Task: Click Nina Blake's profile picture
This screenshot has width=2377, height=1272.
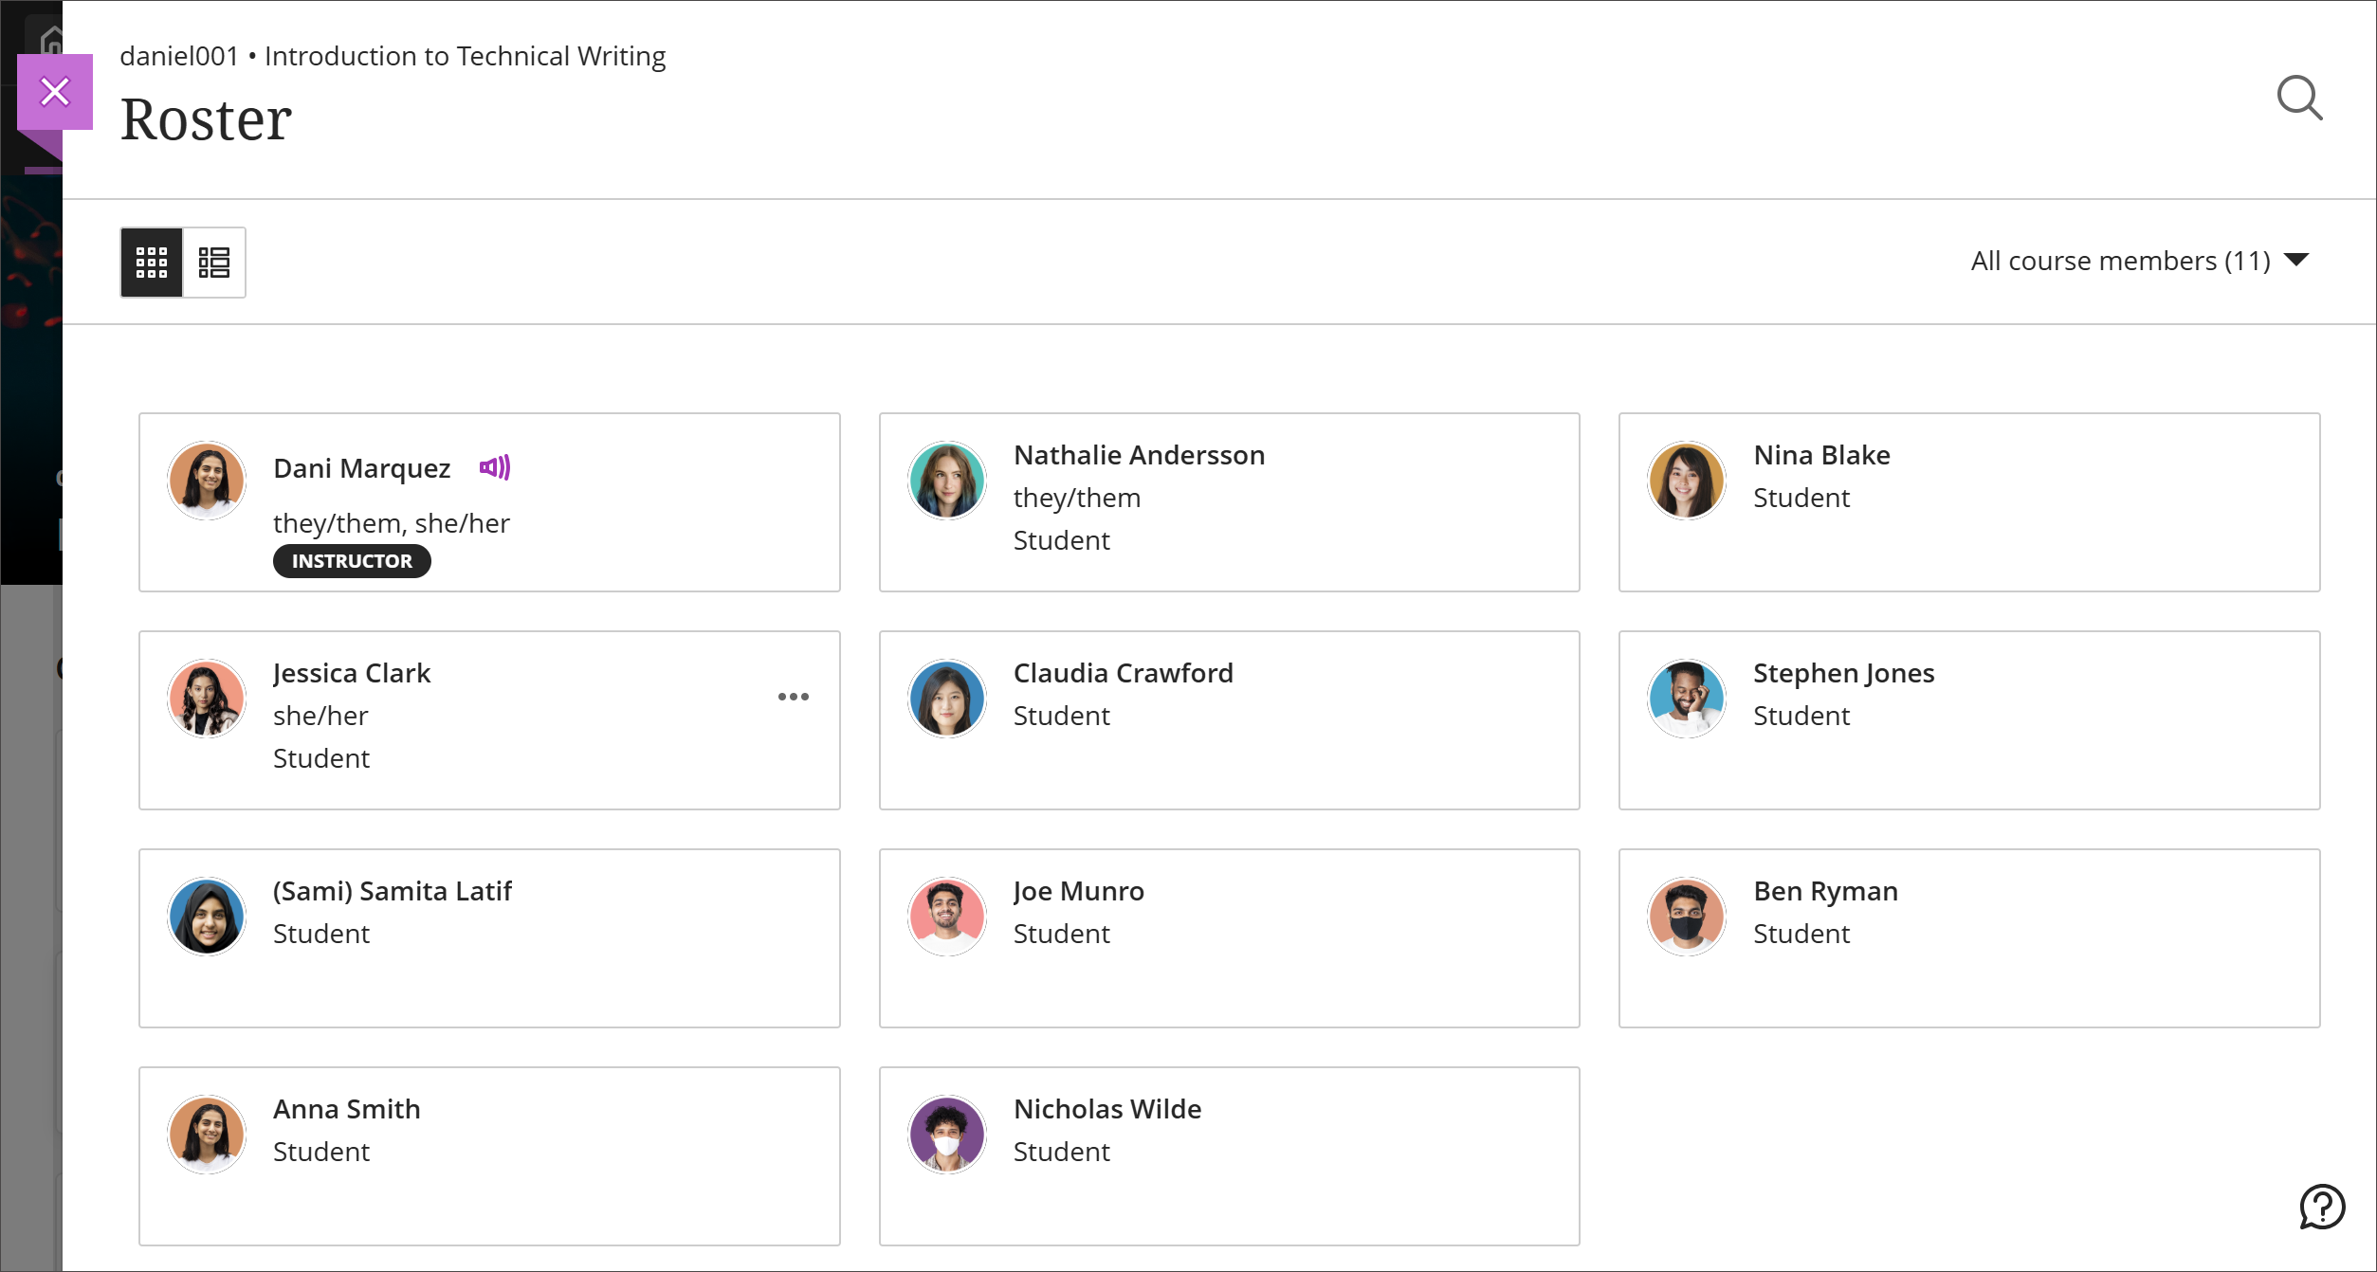Action: tap(1686, 480)
